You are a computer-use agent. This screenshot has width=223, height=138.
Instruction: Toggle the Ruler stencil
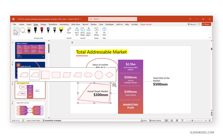click(x=69, y=30)
